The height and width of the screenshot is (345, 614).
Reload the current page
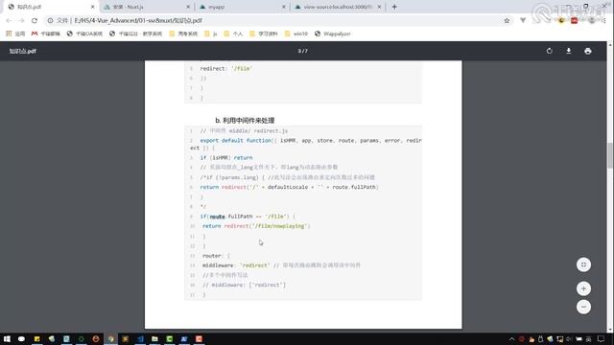35,20
